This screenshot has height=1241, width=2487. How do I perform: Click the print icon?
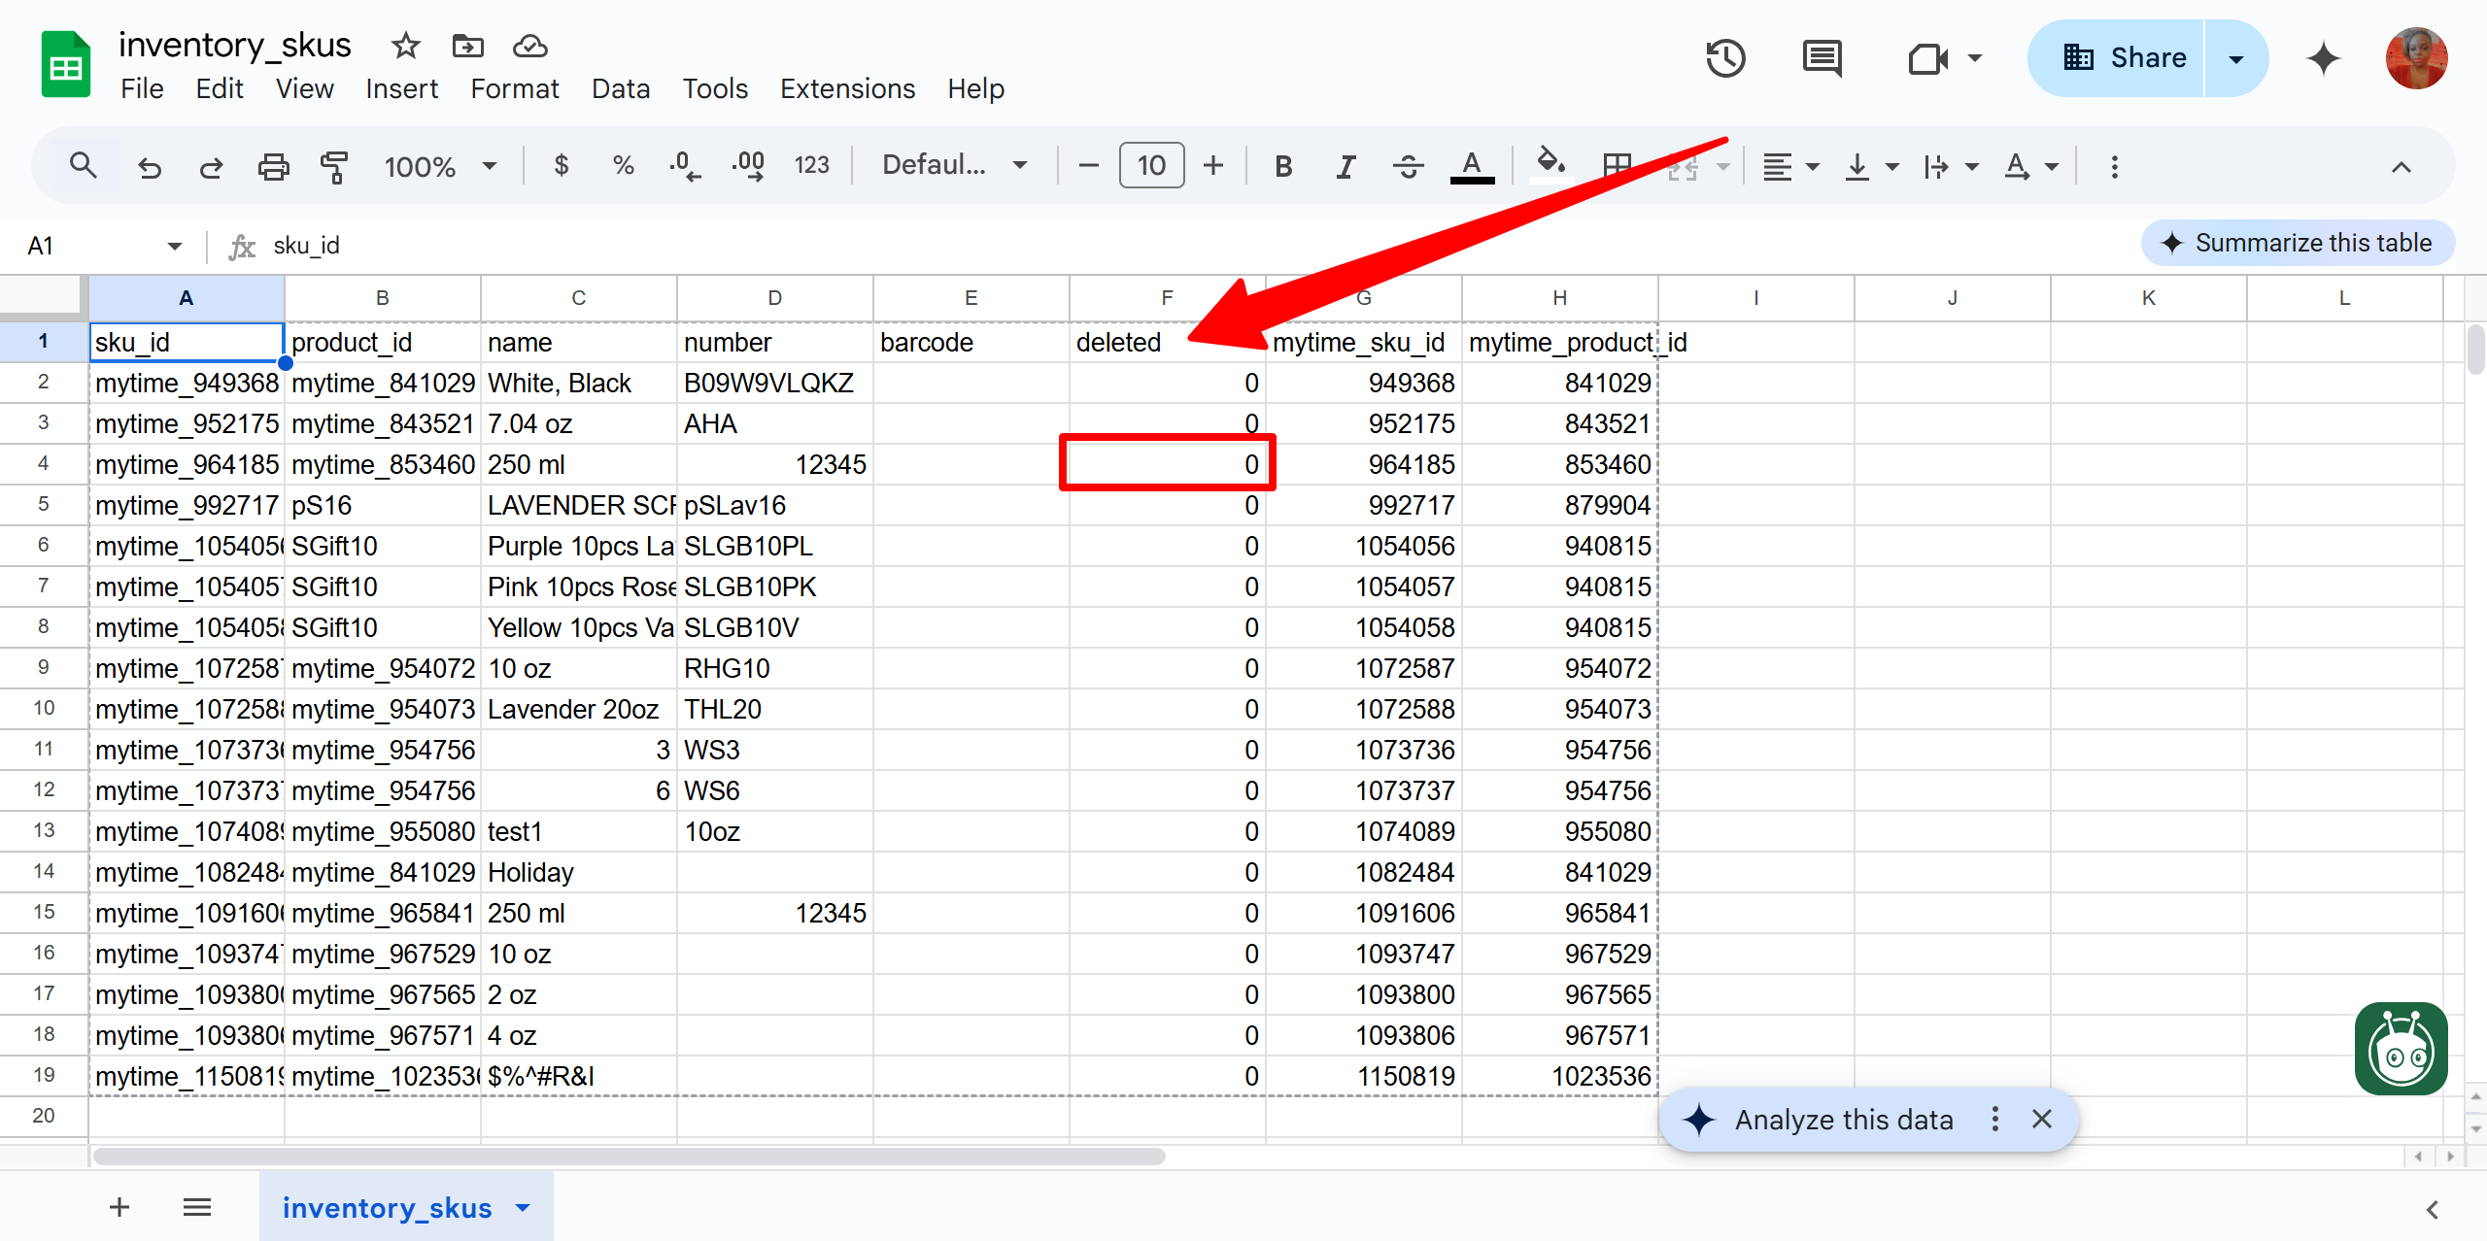(273, 167)
